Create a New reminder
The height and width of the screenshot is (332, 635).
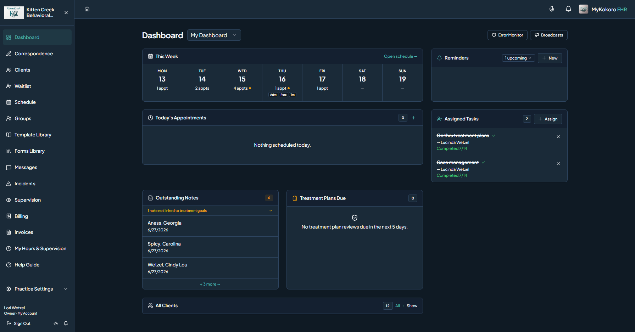tap(550, 58)
